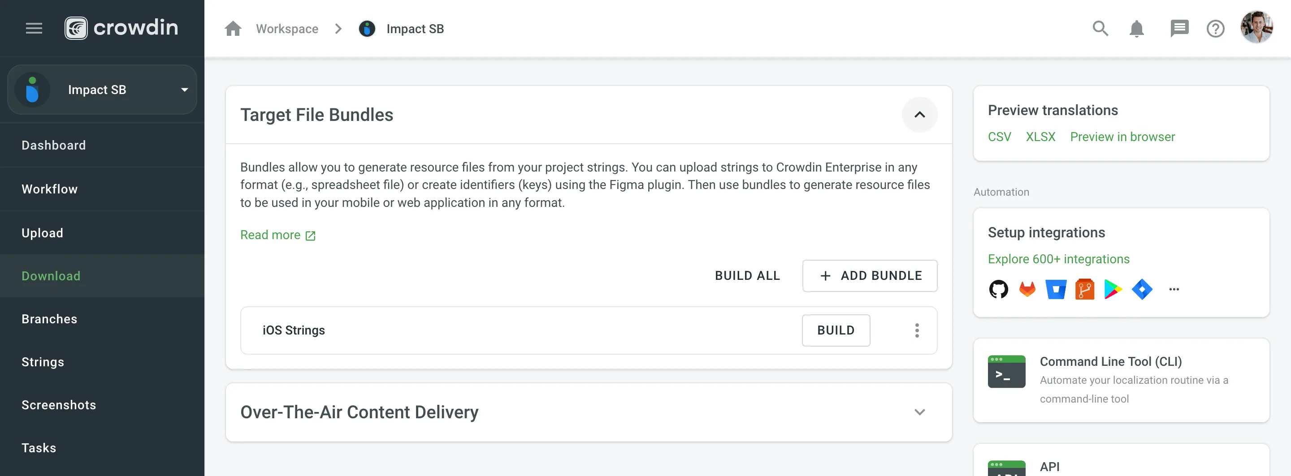Screen dimensions: 1291x476
Task: Select the GitHub integration icon
Action: pyautogui.click(x=998, y=289)
